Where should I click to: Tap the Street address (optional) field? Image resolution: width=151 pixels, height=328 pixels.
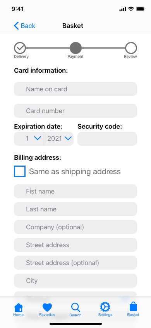(75, 263)
